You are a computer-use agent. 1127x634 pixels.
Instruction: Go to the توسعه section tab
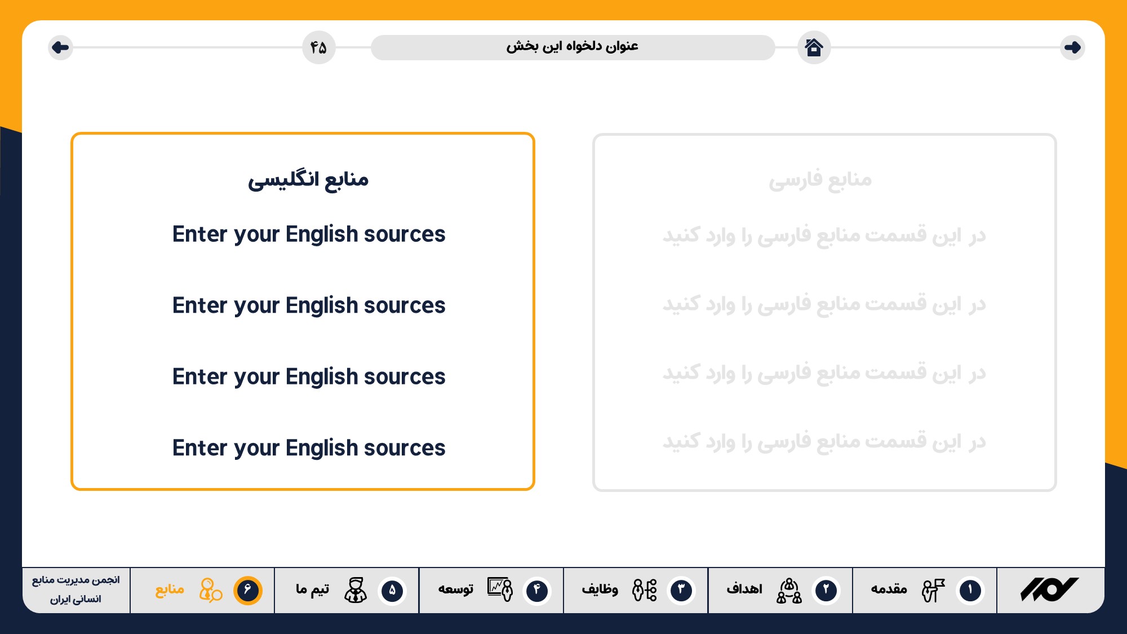pos(455,589)
